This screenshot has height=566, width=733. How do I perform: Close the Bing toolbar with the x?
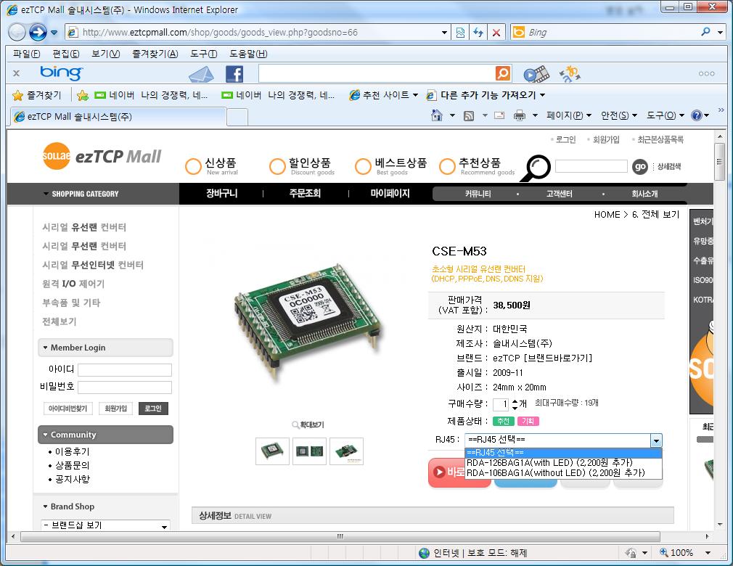[17, 73]
